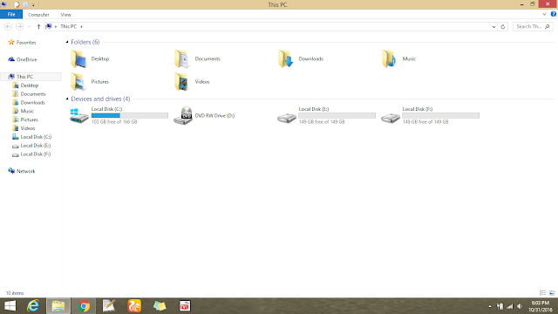This screenshot has height=314, width=558.
Task: Select Local Disk (C:) in navigation pane
Action: pyautogui.click(x=32, y=137)
